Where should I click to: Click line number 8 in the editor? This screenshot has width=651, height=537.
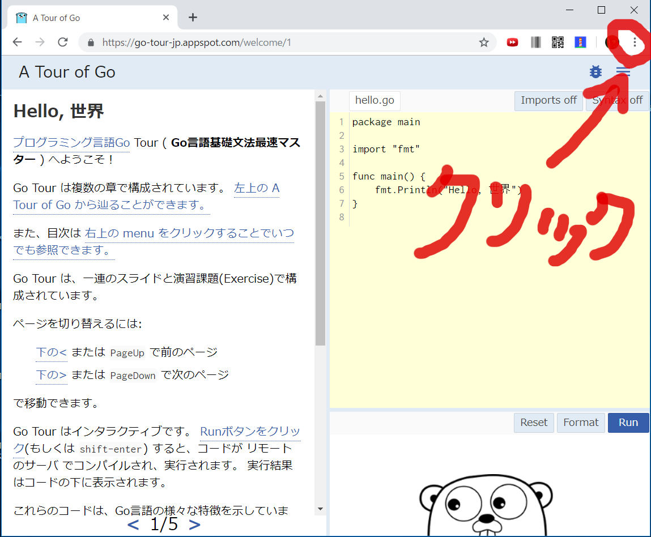pyautogui.click(x=341, y=217)
